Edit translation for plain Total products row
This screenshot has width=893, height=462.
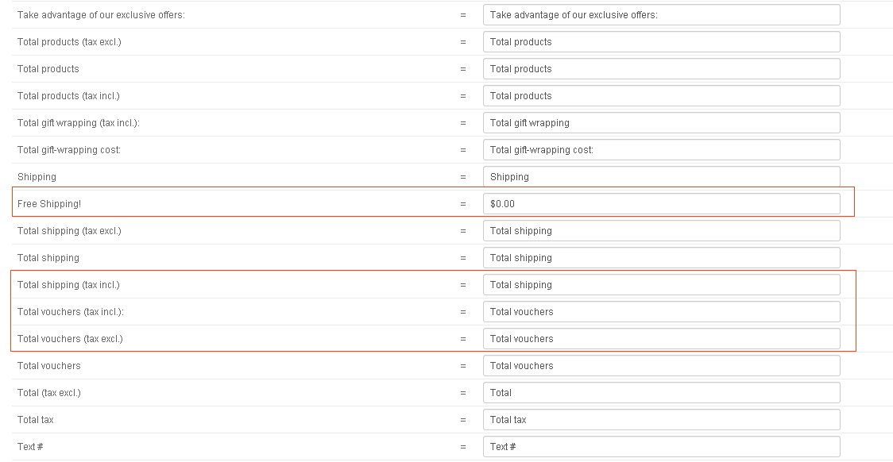pyautogui.click(x=661, y=69)
